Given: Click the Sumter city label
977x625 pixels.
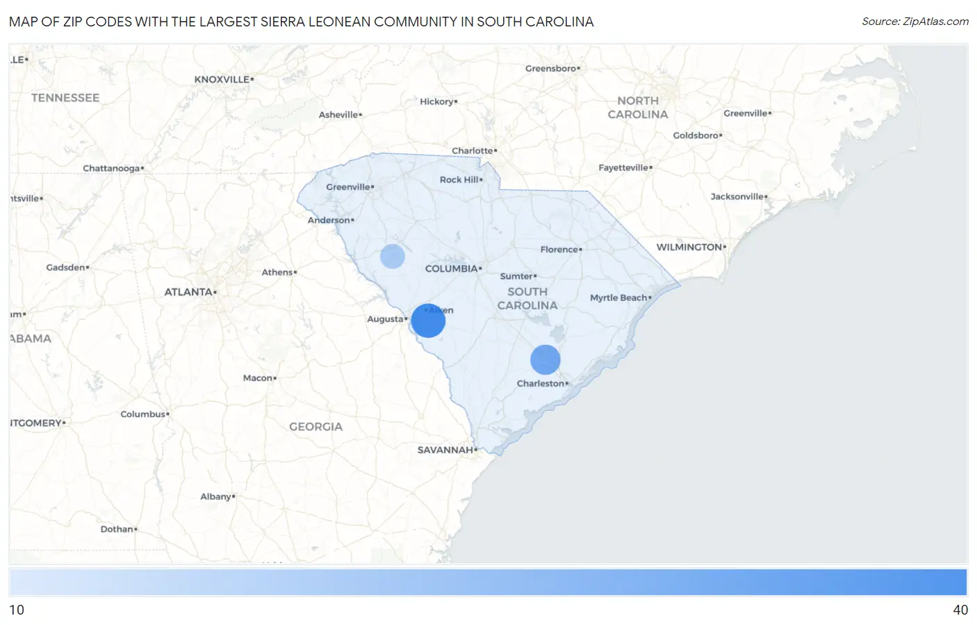Looking at the screenshot, I should tap(516, 276).
